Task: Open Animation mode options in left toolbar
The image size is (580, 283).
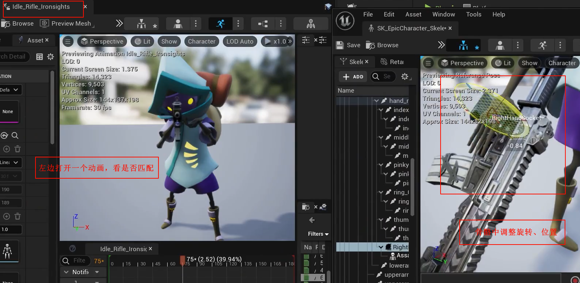Action: coord(238,24)
